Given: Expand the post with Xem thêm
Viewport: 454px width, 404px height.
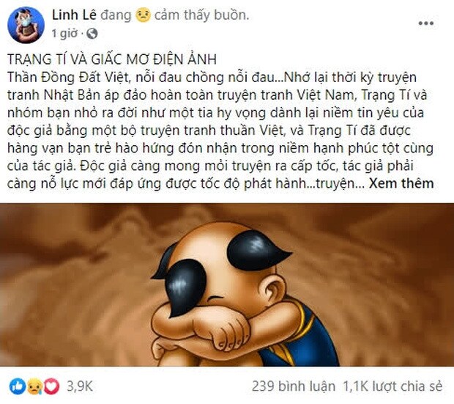Looking at the screenshot, I should pos(401,183).
